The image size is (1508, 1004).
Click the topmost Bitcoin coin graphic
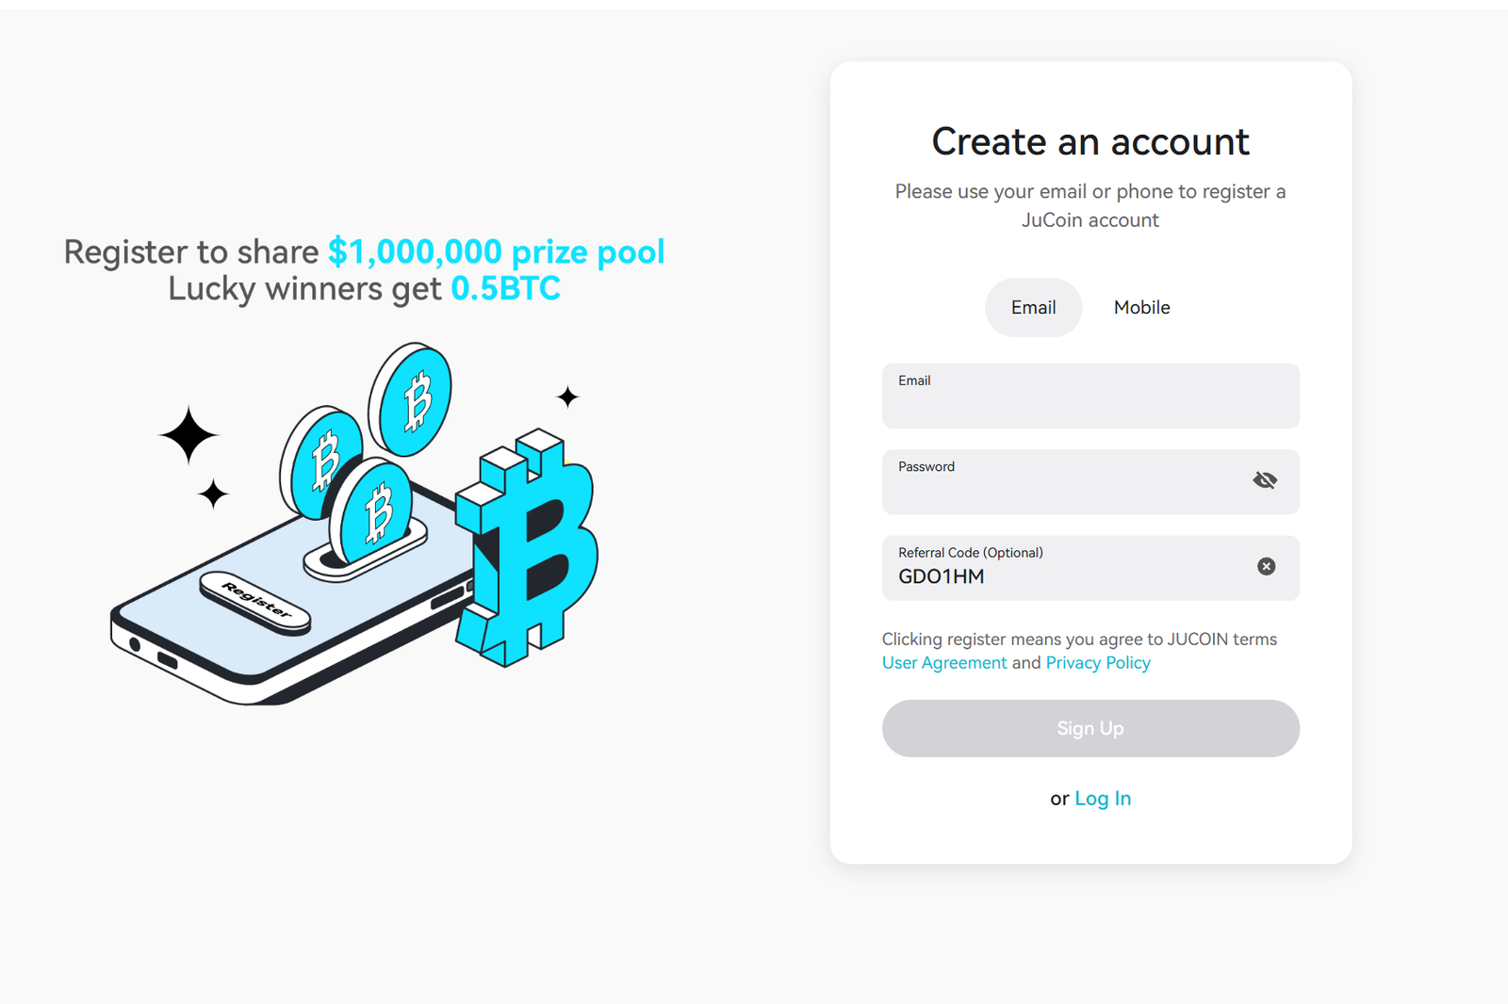click(x=410, y=399)
